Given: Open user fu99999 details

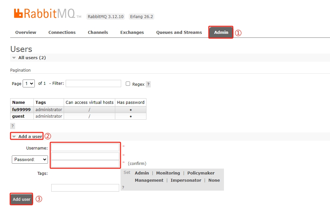Looking at the screenshot, I should coord(21,109).
